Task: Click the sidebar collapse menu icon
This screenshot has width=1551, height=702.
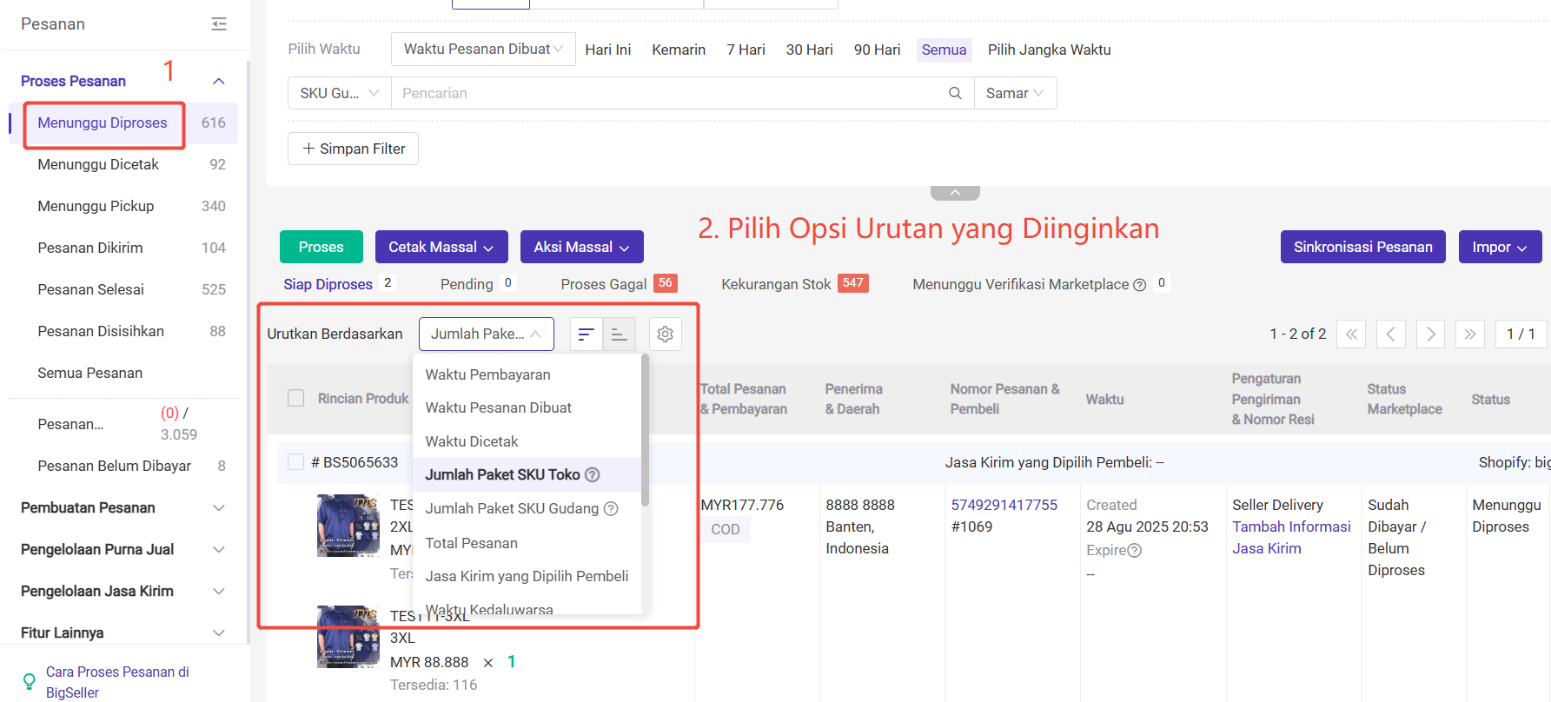Action: coord(219,24)
